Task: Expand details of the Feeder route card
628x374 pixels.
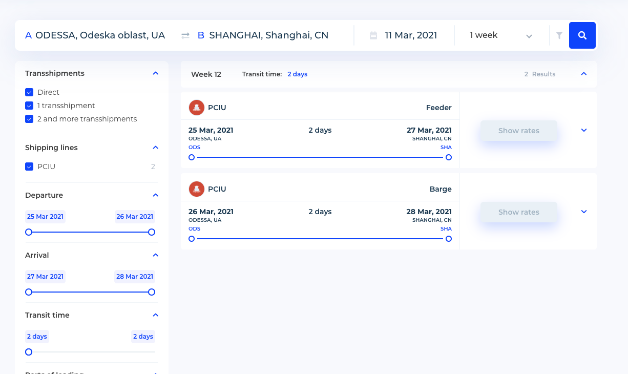Action: [x=584, y=130]
